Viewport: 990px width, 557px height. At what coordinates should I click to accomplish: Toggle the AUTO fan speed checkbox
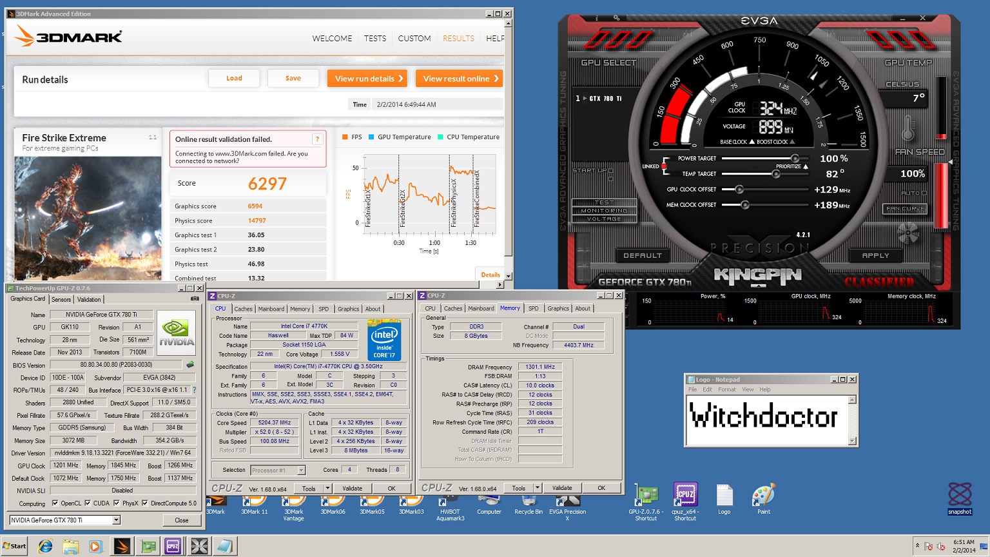[924, 193]
